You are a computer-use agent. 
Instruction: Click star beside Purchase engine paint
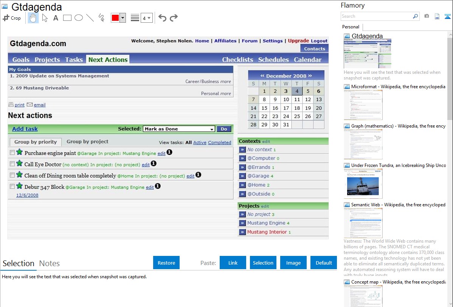click(19, 152)
